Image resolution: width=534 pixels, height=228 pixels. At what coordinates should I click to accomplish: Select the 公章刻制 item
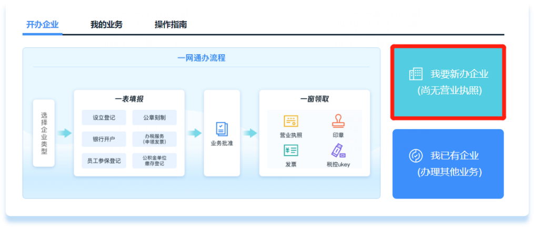[154, 118]
